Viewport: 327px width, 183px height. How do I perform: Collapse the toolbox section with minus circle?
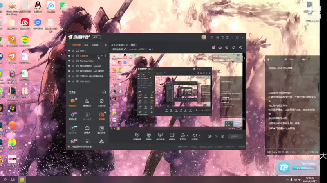pos(104,92)
